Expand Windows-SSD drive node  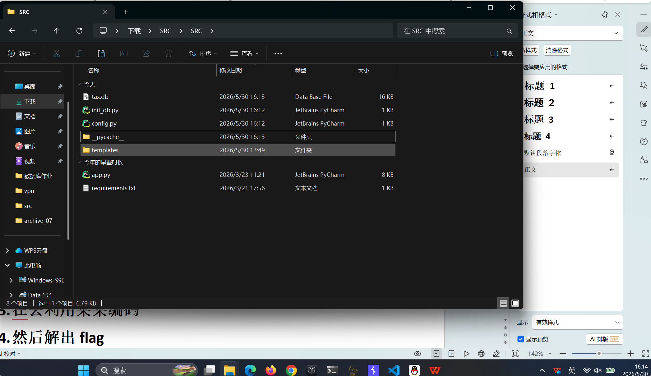click(x=11, y=280)
